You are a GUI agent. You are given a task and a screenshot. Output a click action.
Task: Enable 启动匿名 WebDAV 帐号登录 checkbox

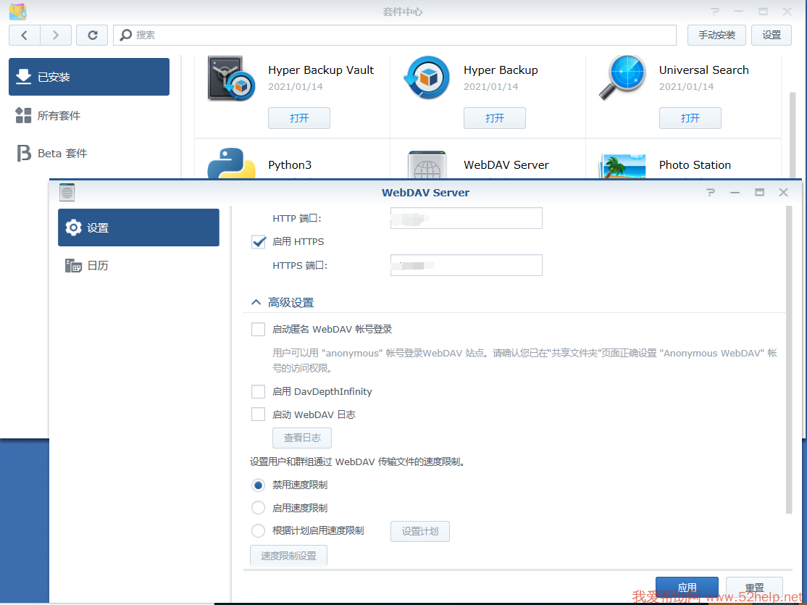coord(259,330)
